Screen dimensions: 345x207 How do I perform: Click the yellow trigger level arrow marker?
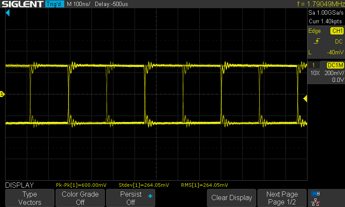pos(305,99)
